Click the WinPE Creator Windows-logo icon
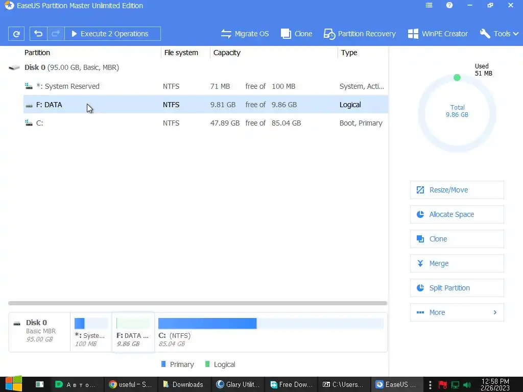Screen dimensions: 523x392 click(413, 34)
